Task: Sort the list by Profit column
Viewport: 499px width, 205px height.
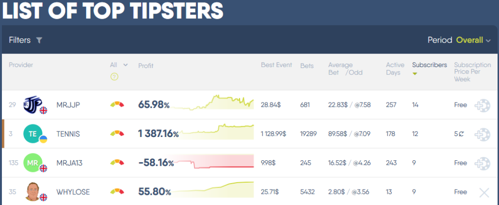Action: pyautogui.click(x=146, y=66)
